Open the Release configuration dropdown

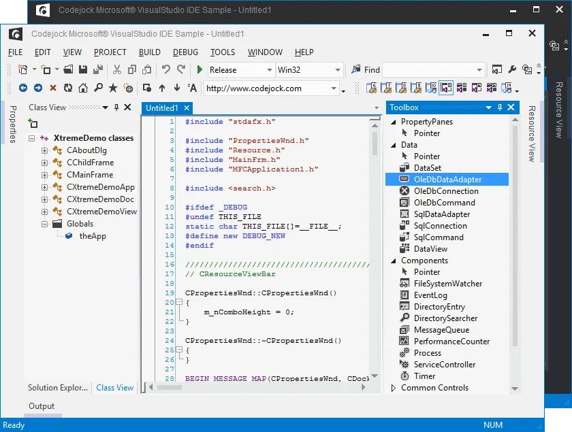coord(269,69)
